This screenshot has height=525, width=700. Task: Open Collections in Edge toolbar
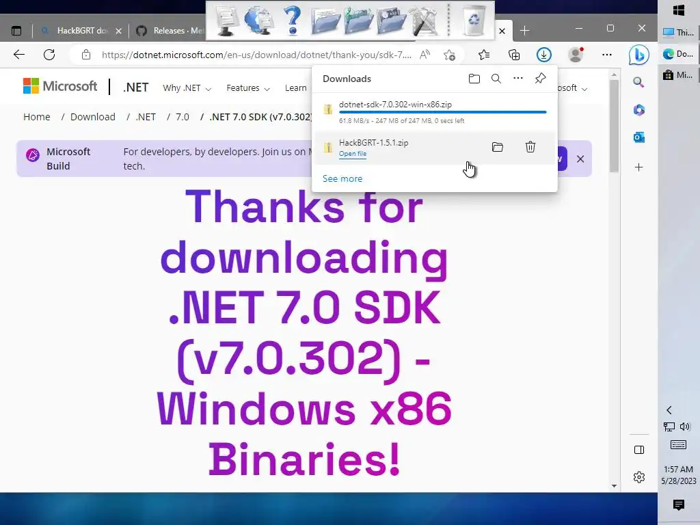pos(514,55)
